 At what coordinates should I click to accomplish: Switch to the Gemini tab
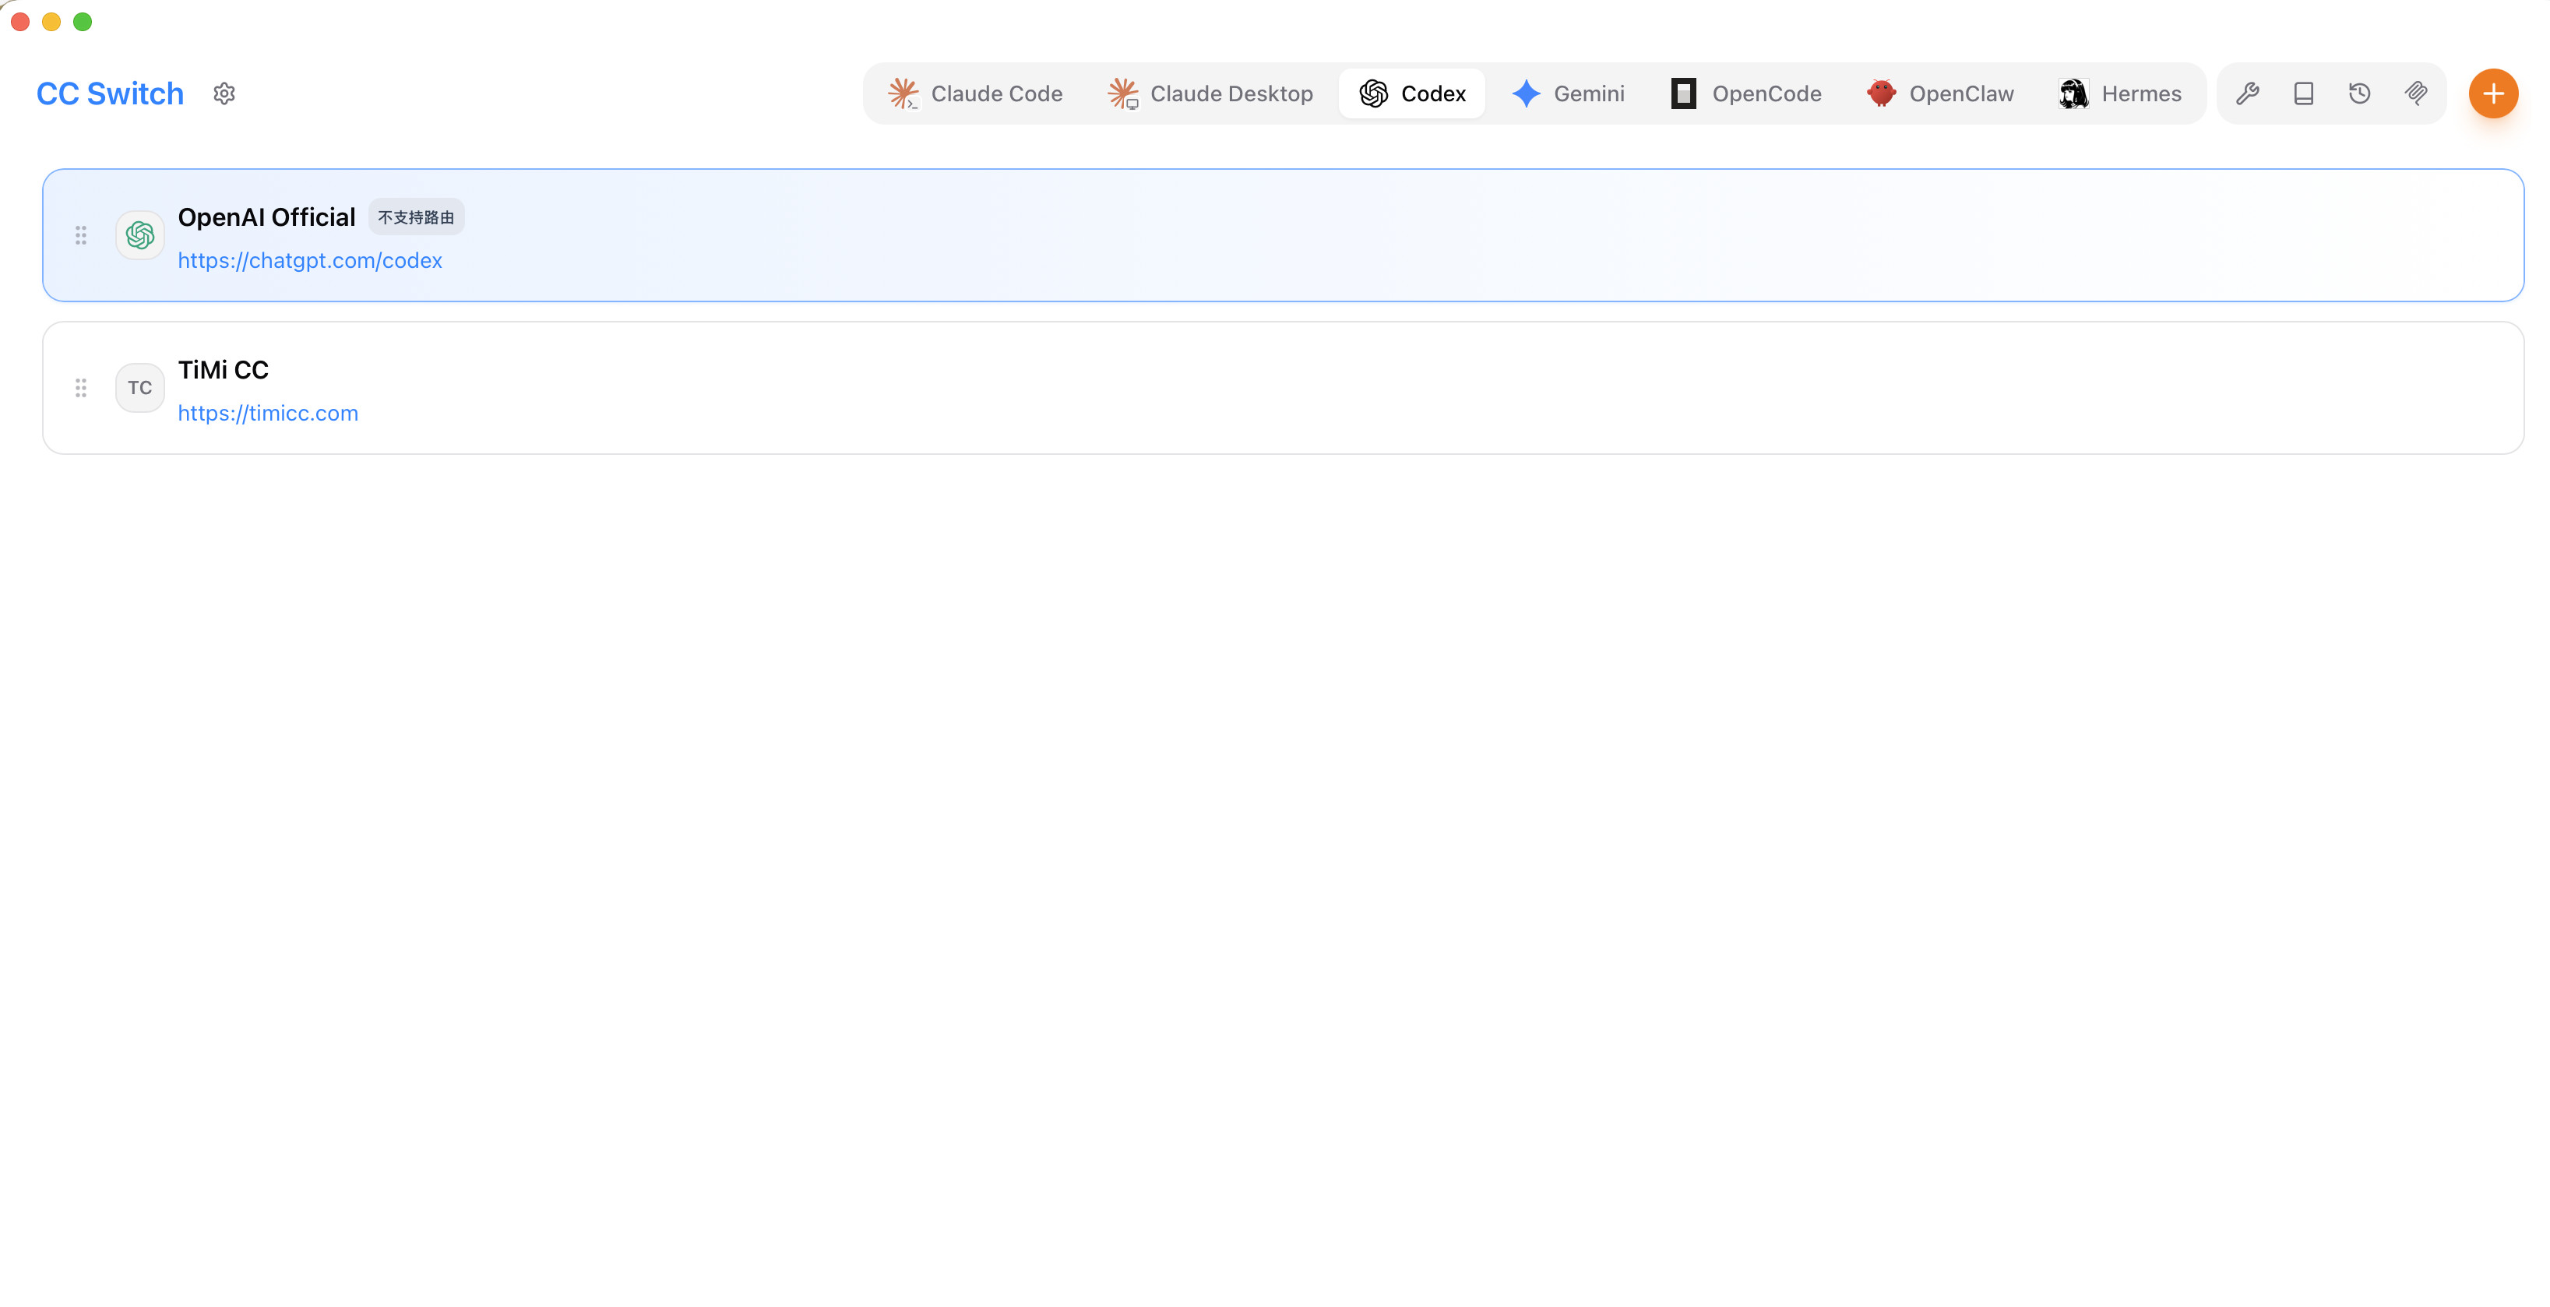coord(1568,93)
